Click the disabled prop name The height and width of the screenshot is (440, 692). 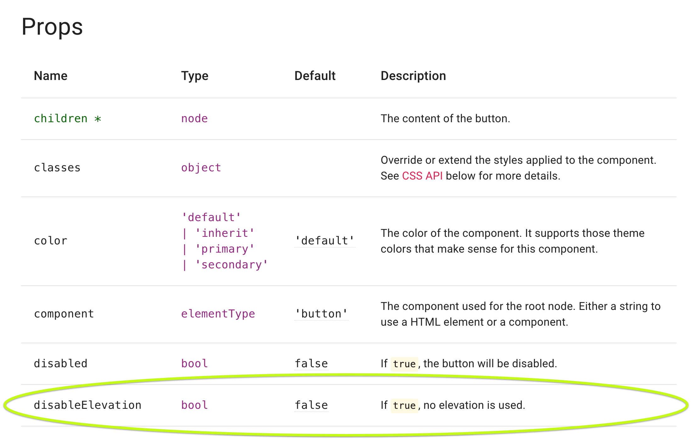(x=60, y=363)
